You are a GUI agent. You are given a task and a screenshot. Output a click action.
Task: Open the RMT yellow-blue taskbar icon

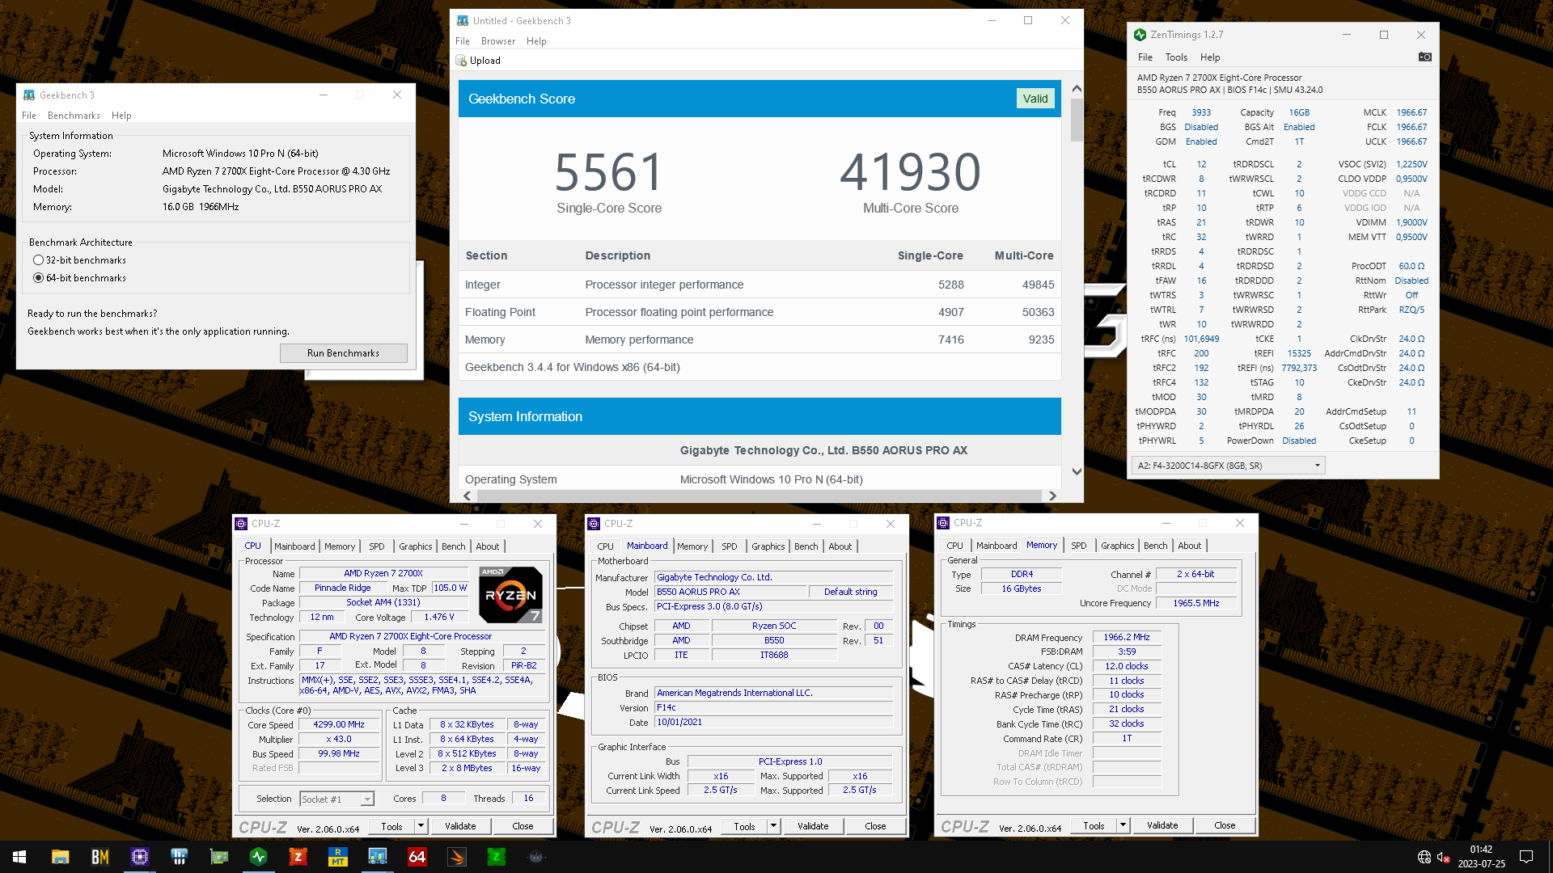point(338,856)
